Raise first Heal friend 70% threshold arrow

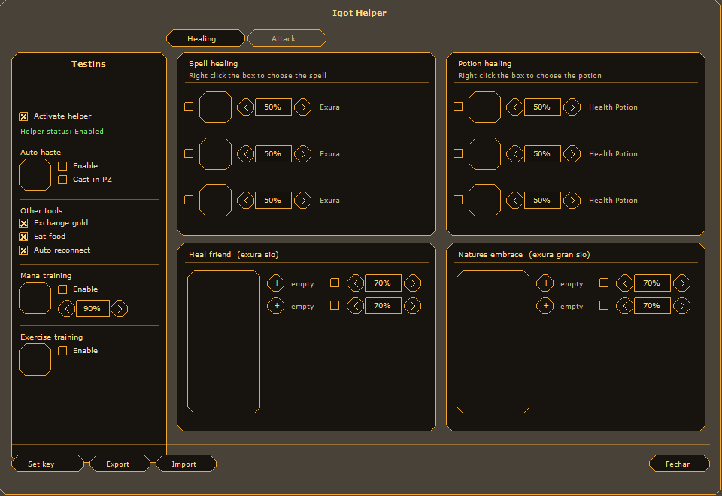pos(413,283)
